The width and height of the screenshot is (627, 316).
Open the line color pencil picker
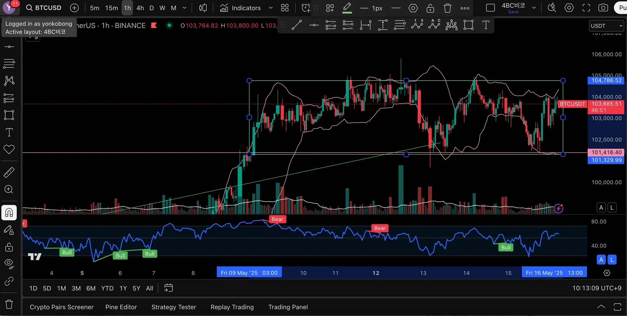click(347, 8)
